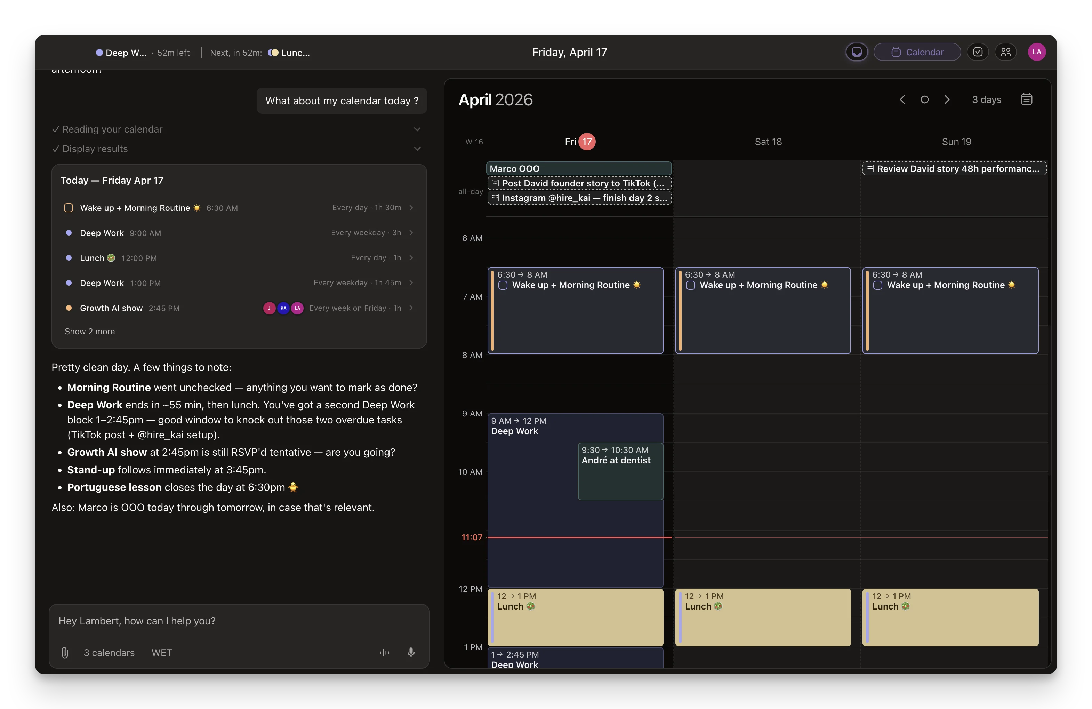Click the attachment paperclip icon
Image resolution: width=1092 pixels, height=709 pixels.
[x=65, y=653]
